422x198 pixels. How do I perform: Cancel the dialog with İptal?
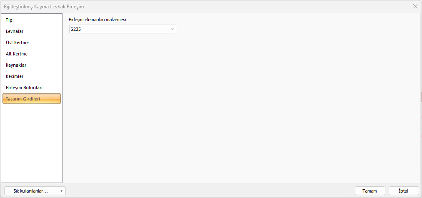[403, 191]
